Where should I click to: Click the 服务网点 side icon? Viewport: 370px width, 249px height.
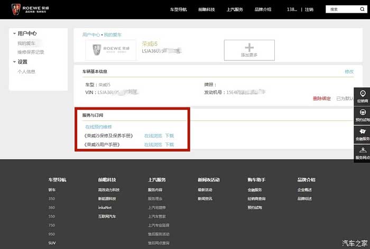click(362, 153)
